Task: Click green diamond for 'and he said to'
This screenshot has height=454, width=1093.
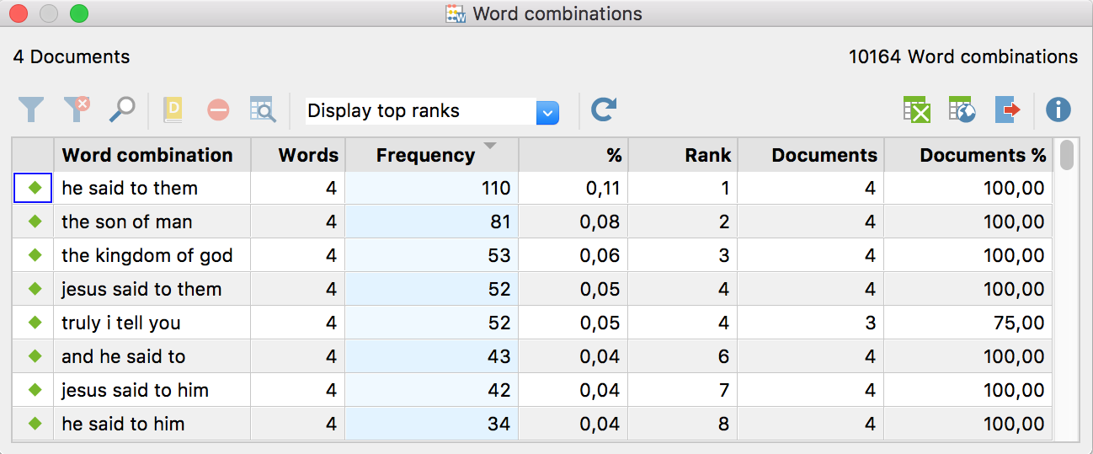Action: tap(35, 356)
